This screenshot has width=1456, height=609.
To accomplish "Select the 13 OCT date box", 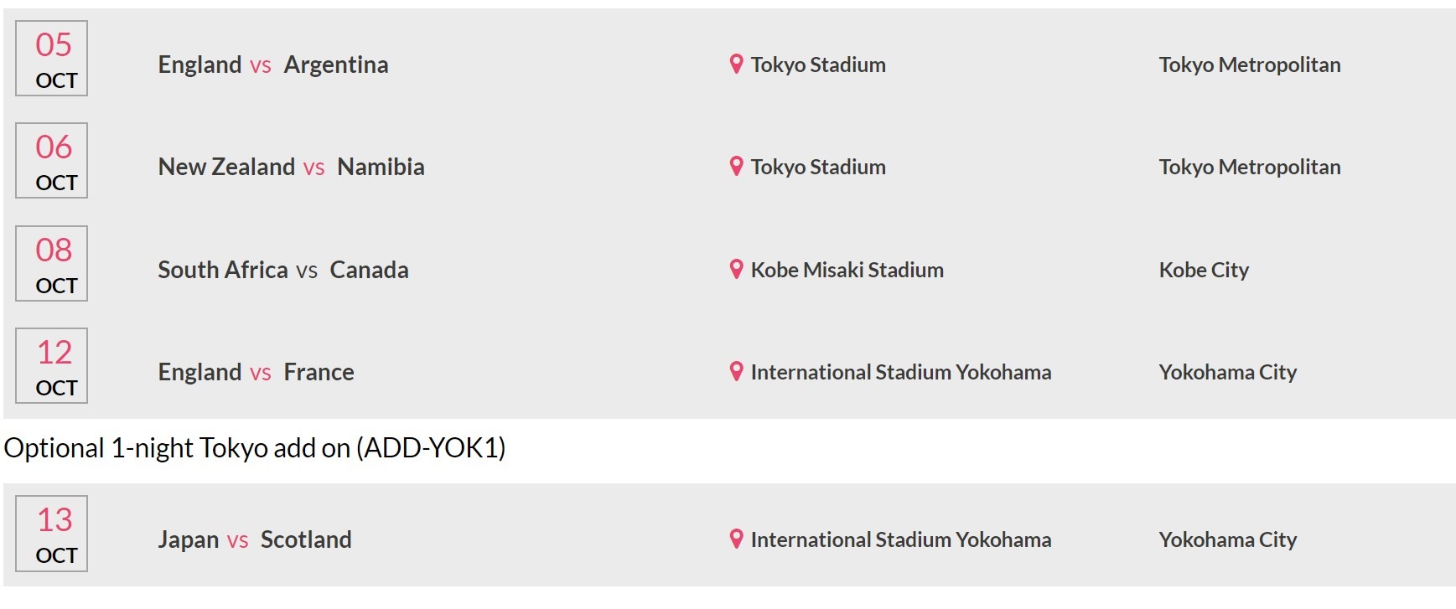I will 52,534.
